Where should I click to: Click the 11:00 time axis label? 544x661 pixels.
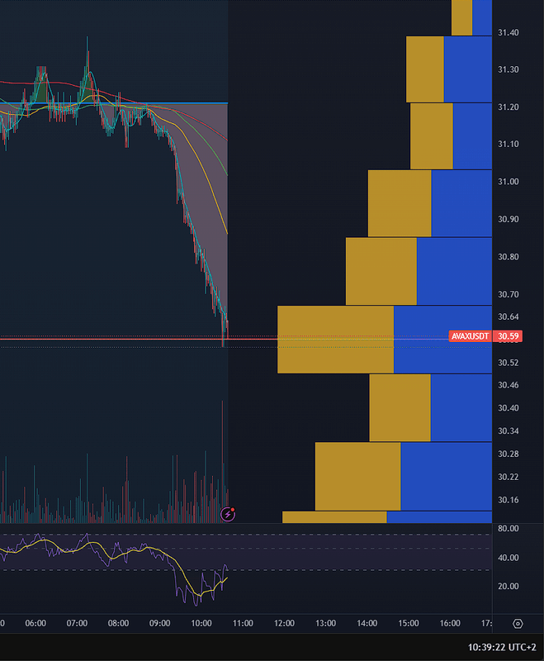tap(243, 623)
